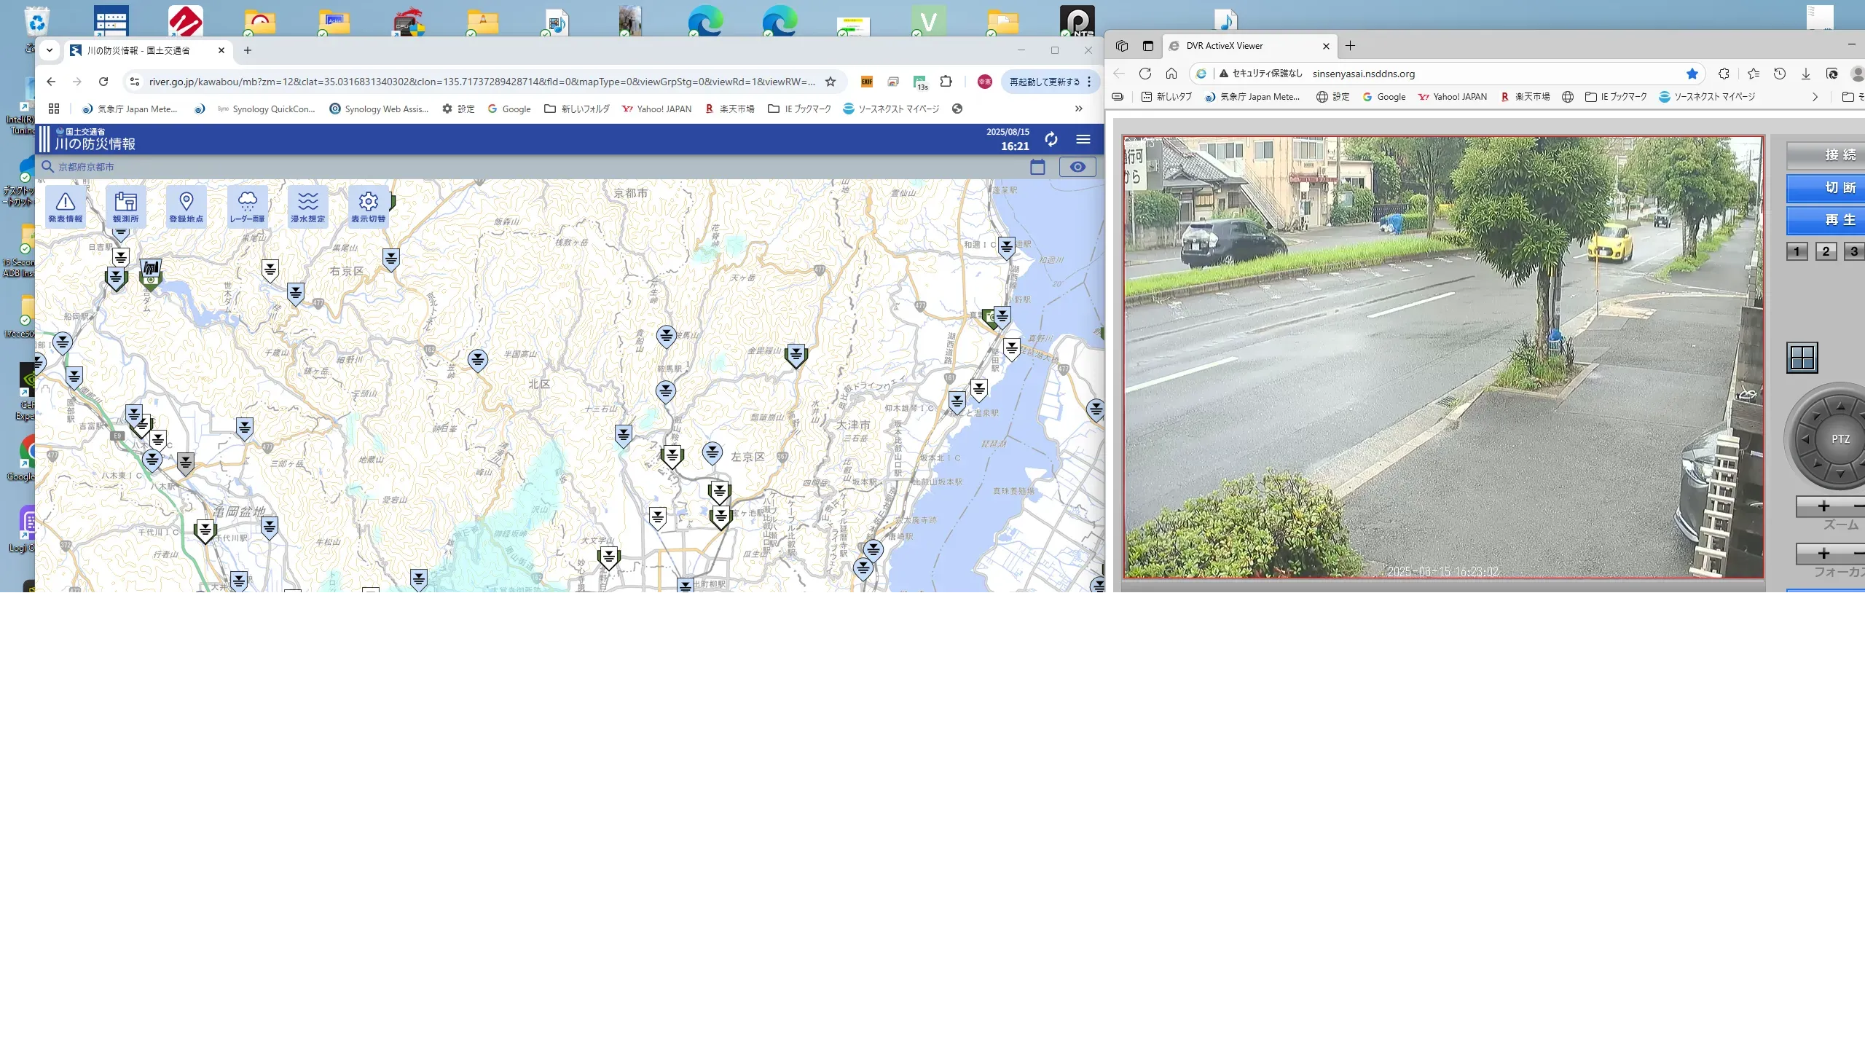Select DVR channel 1 button

(1797, 252)
